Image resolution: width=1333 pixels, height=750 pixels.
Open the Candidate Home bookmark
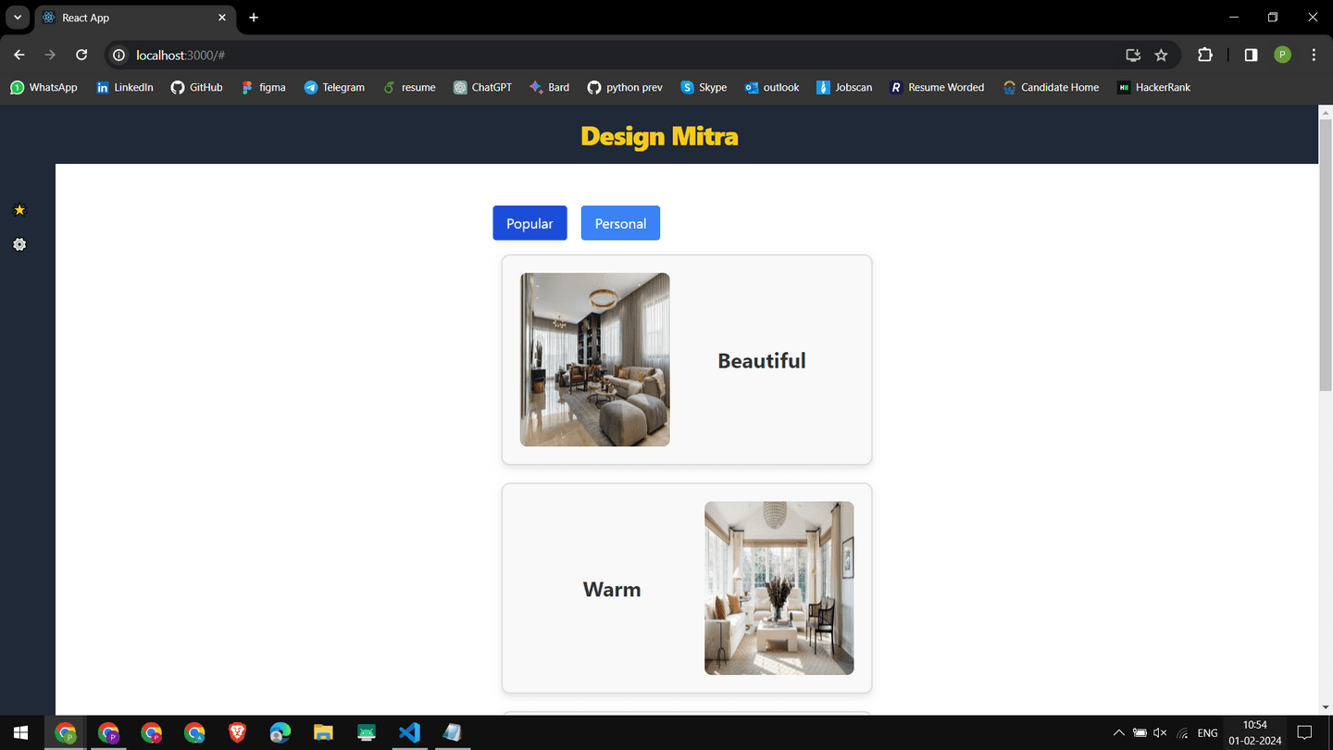click(1051, 87)
